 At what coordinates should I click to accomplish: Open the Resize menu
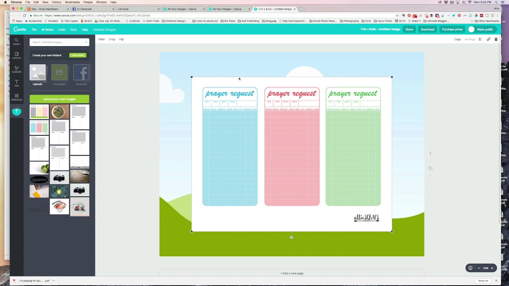47,29
